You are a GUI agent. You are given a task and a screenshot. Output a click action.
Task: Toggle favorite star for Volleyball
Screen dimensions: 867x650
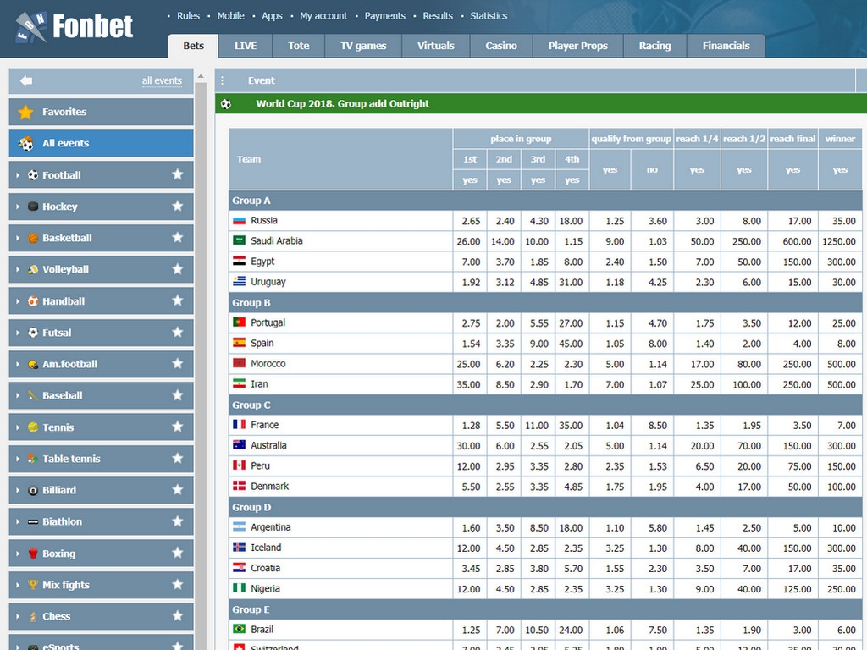coord(177,269)
